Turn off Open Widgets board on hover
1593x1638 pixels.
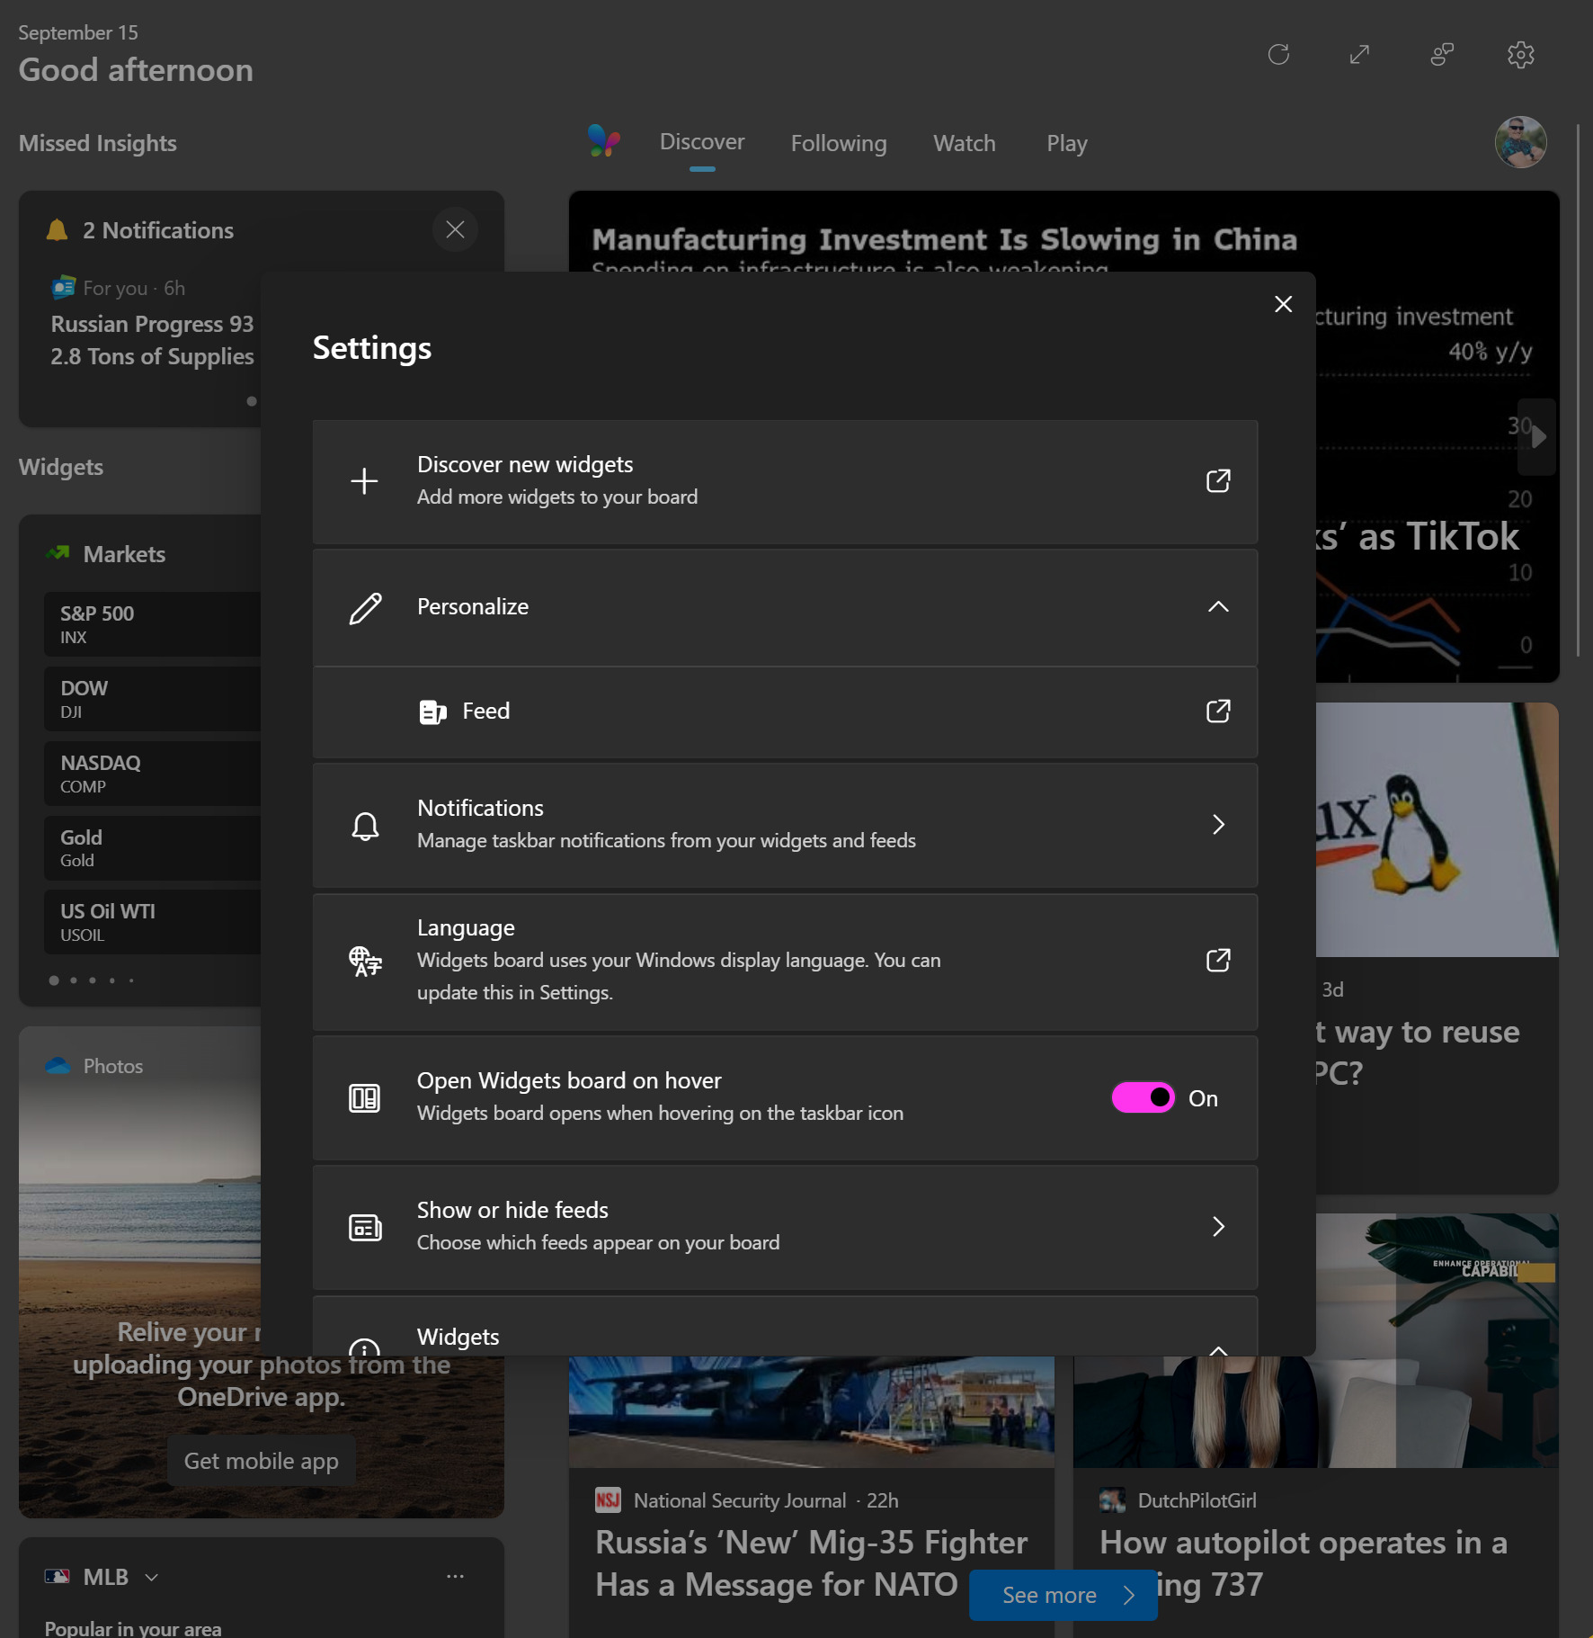1143,1097
